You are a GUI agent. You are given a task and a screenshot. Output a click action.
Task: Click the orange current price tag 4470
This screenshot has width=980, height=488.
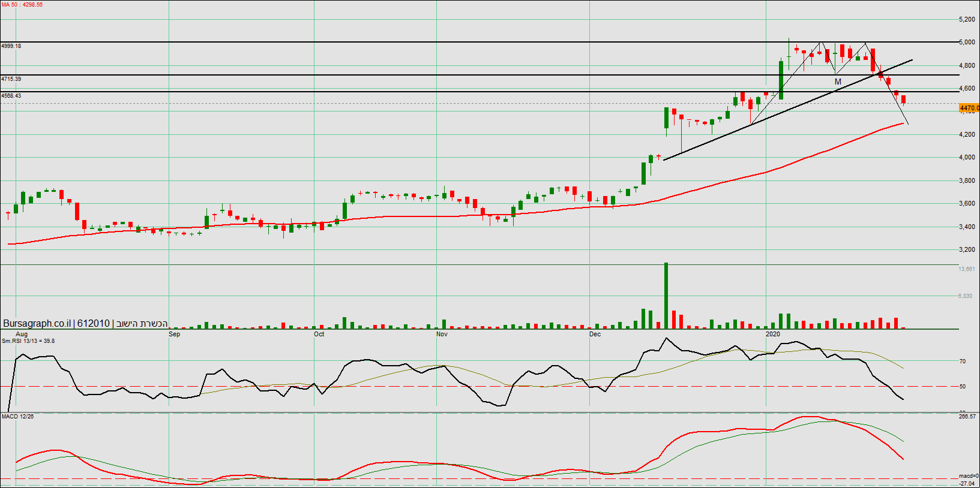pos(969,109)
